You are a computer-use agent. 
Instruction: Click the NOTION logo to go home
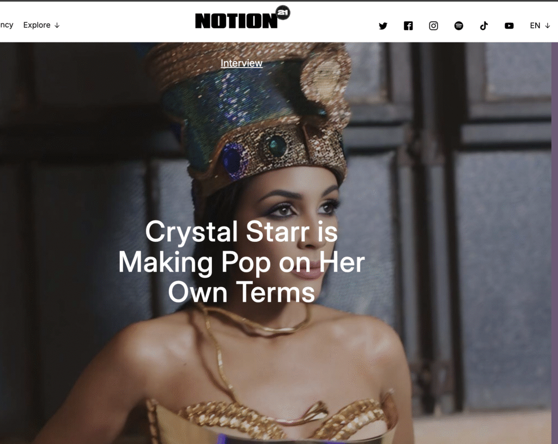pyautogui.click(x=236, y=21)
